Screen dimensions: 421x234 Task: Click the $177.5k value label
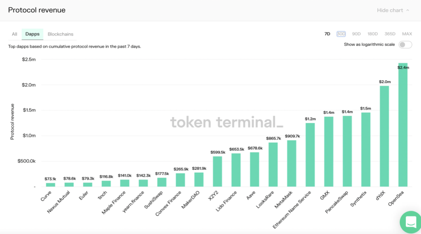click(x=162, y=174)
